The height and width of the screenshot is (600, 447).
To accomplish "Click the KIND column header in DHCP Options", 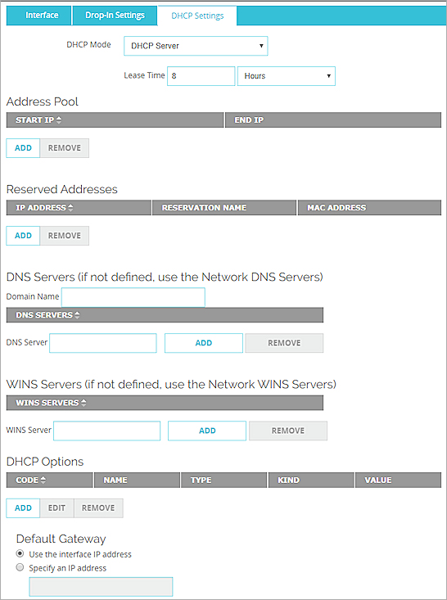I will [311, 480].
